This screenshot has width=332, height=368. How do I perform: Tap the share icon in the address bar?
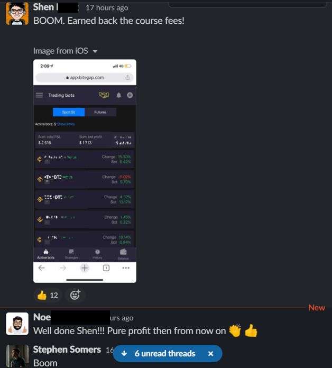click(x=127, y=77)
